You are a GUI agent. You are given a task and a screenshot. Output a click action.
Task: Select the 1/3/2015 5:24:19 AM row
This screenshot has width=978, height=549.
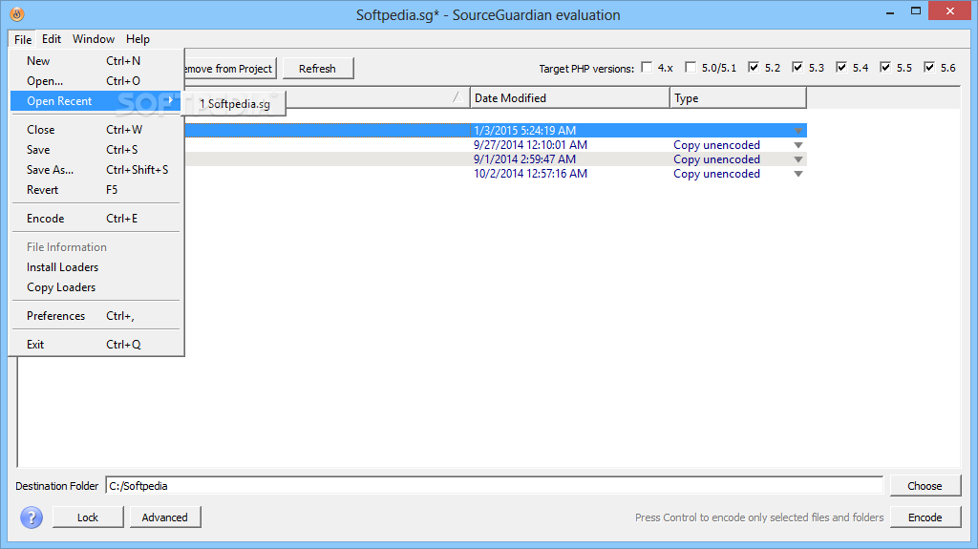(496, 131)
